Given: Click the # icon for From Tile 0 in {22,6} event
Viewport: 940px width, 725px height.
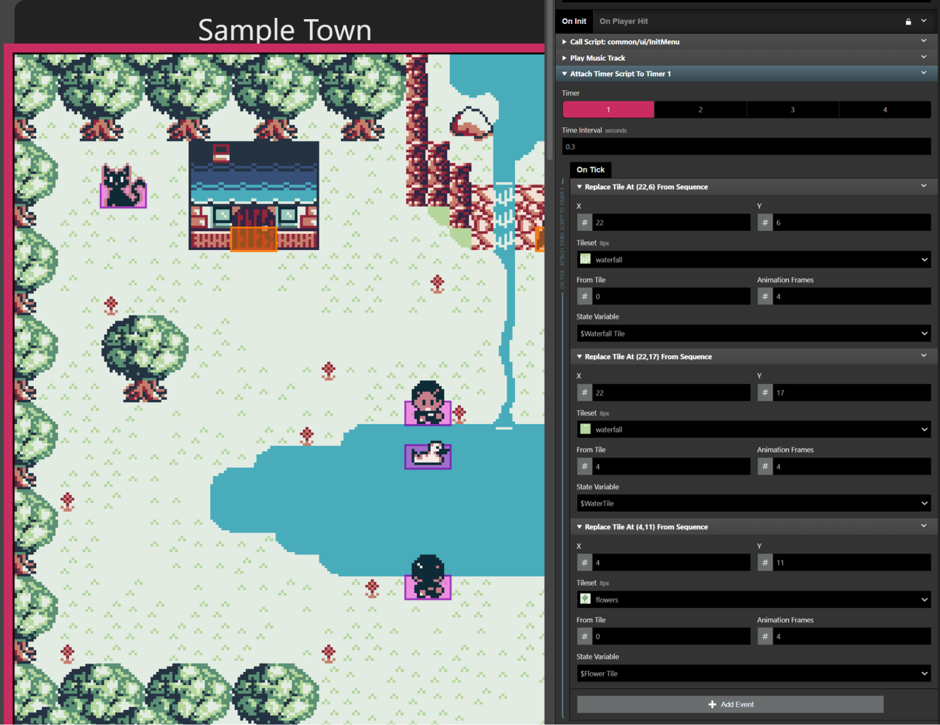Looking at the screenshot, I should point(585,297).
